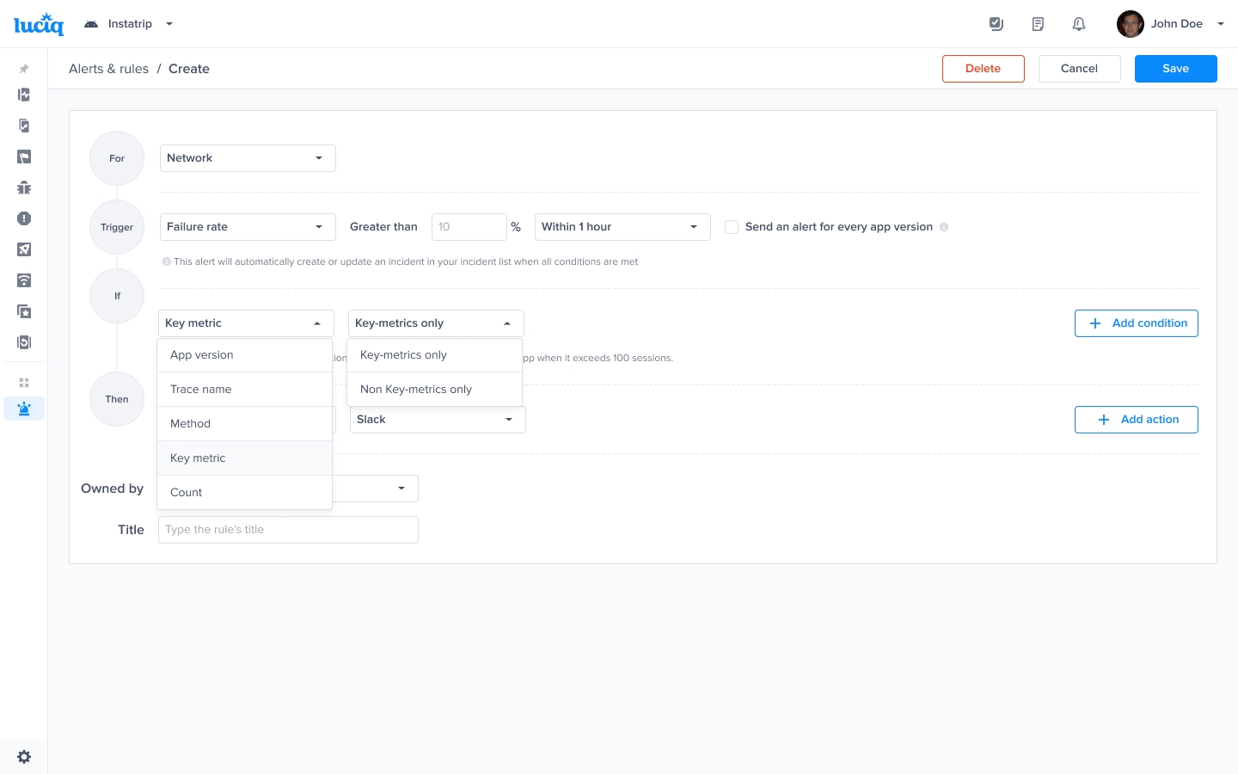Click the pin icon in the sidebar

[x=24, y=69]
